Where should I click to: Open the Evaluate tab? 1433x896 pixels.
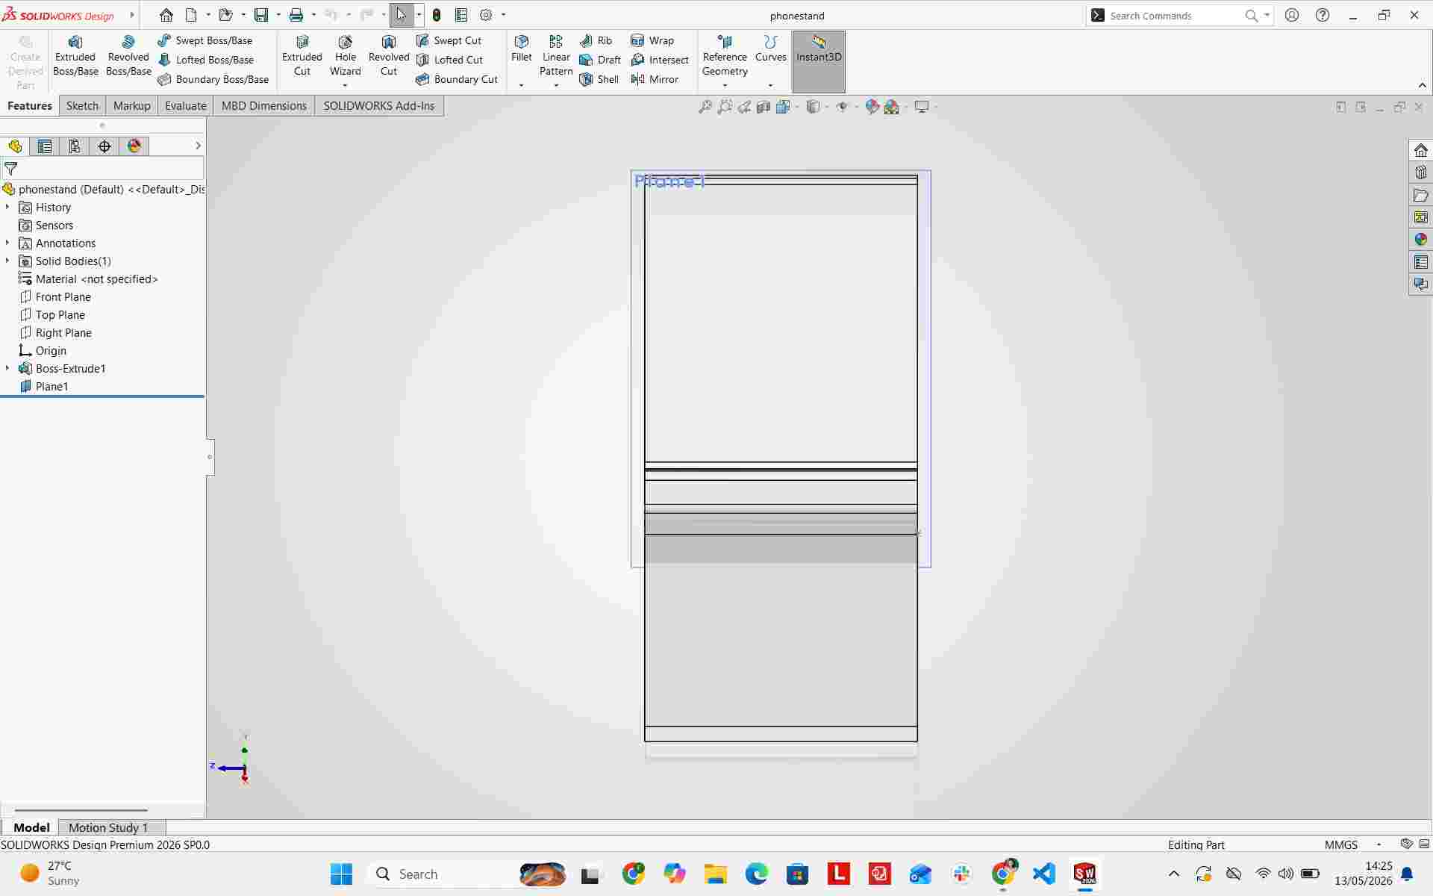186,106
